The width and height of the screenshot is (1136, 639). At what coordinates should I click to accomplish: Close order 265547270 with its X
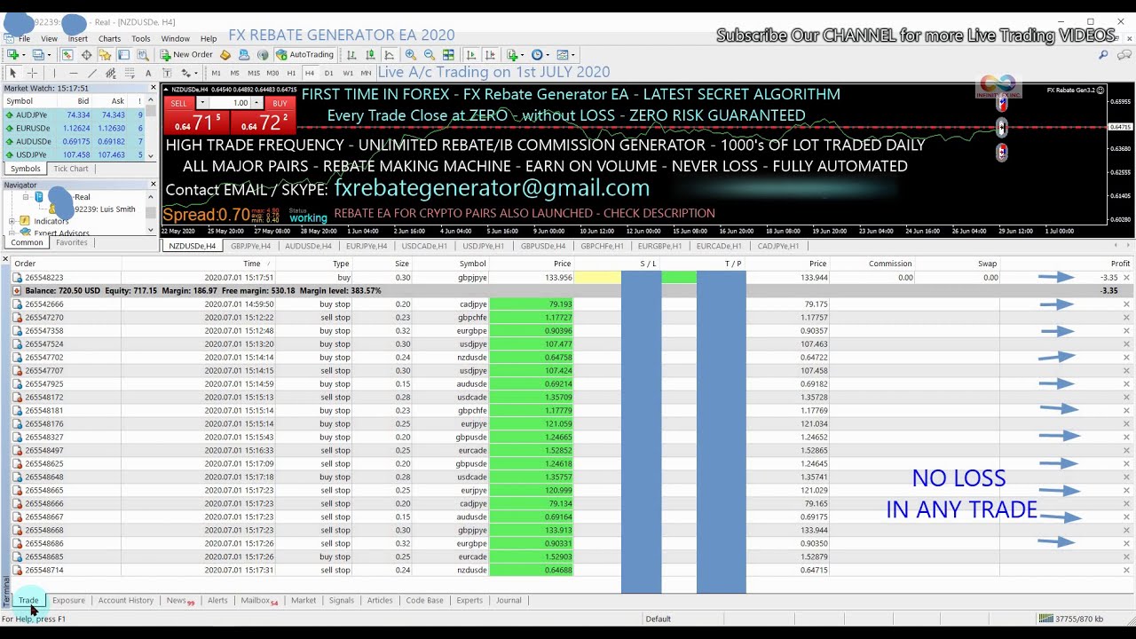pos(1126,318)
